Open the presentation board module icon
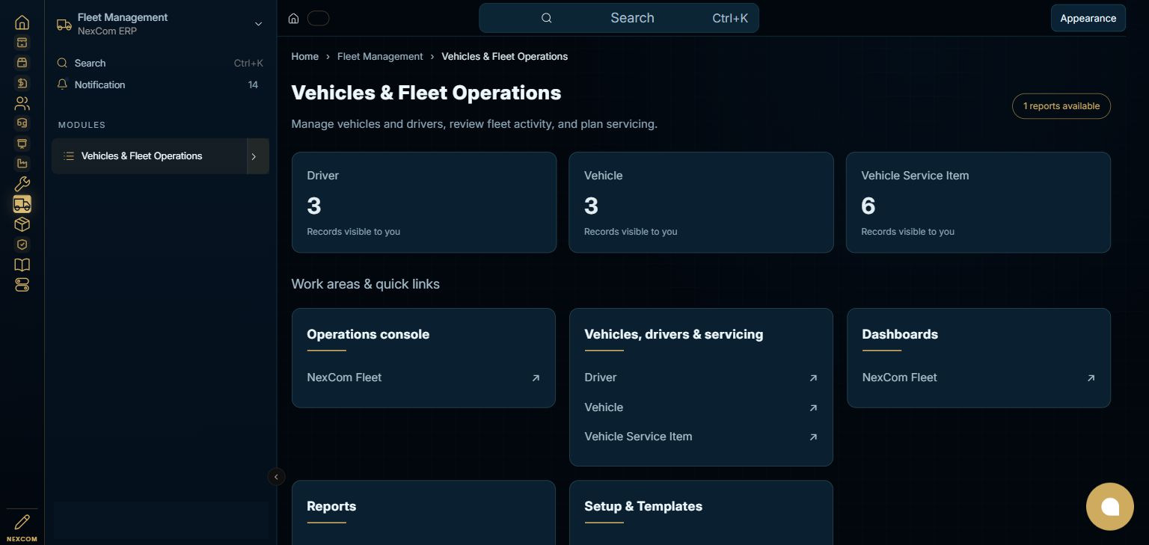Viewport: 1149px width, 545px height. tap(22, 144)
